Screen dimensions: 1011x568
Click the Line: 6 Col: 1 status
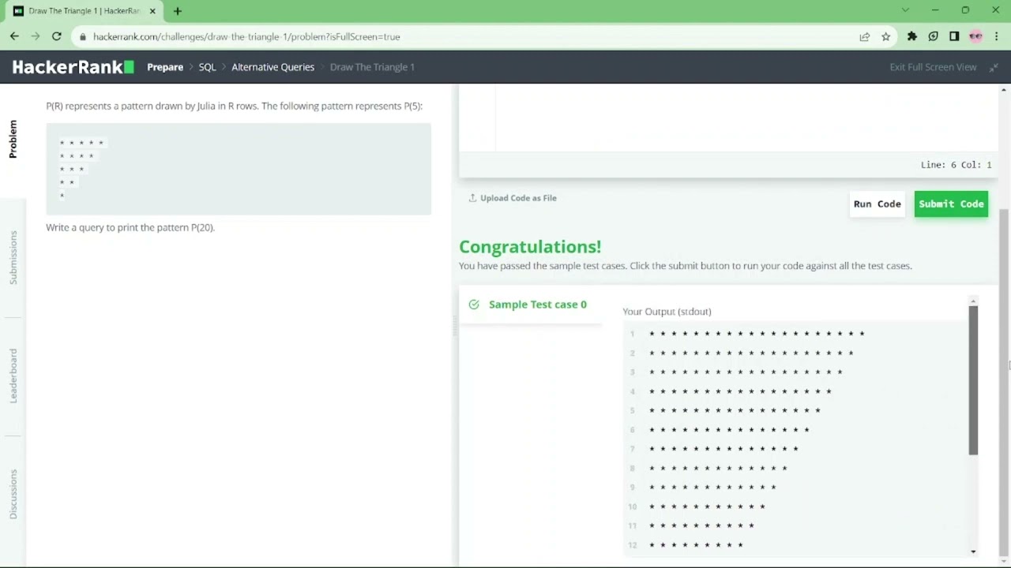coord(956,165)
